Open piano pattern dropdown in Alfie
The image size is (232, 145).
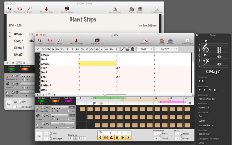[x=59, y=115]
